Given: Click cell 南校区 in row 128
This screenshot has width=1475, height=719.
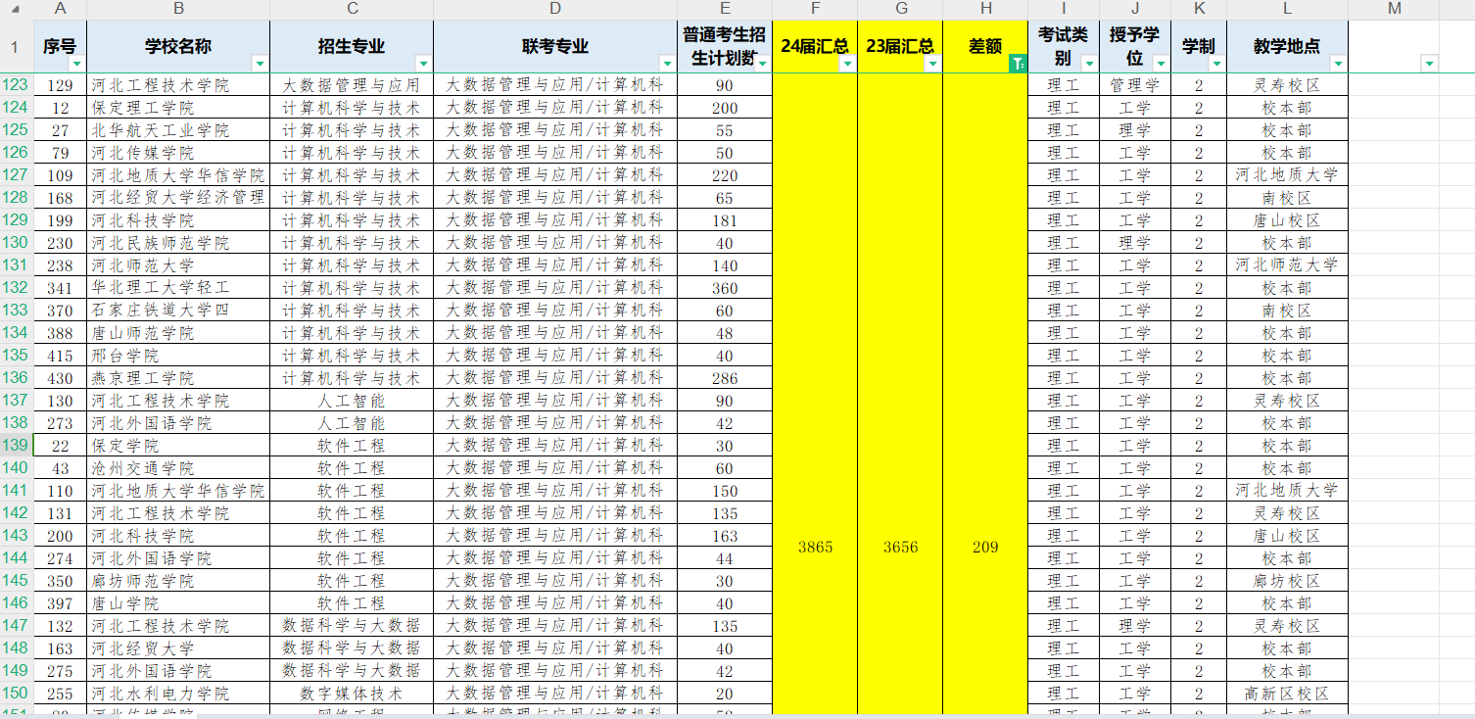Looking at the screenshot, I should (x=1288, y=198).
